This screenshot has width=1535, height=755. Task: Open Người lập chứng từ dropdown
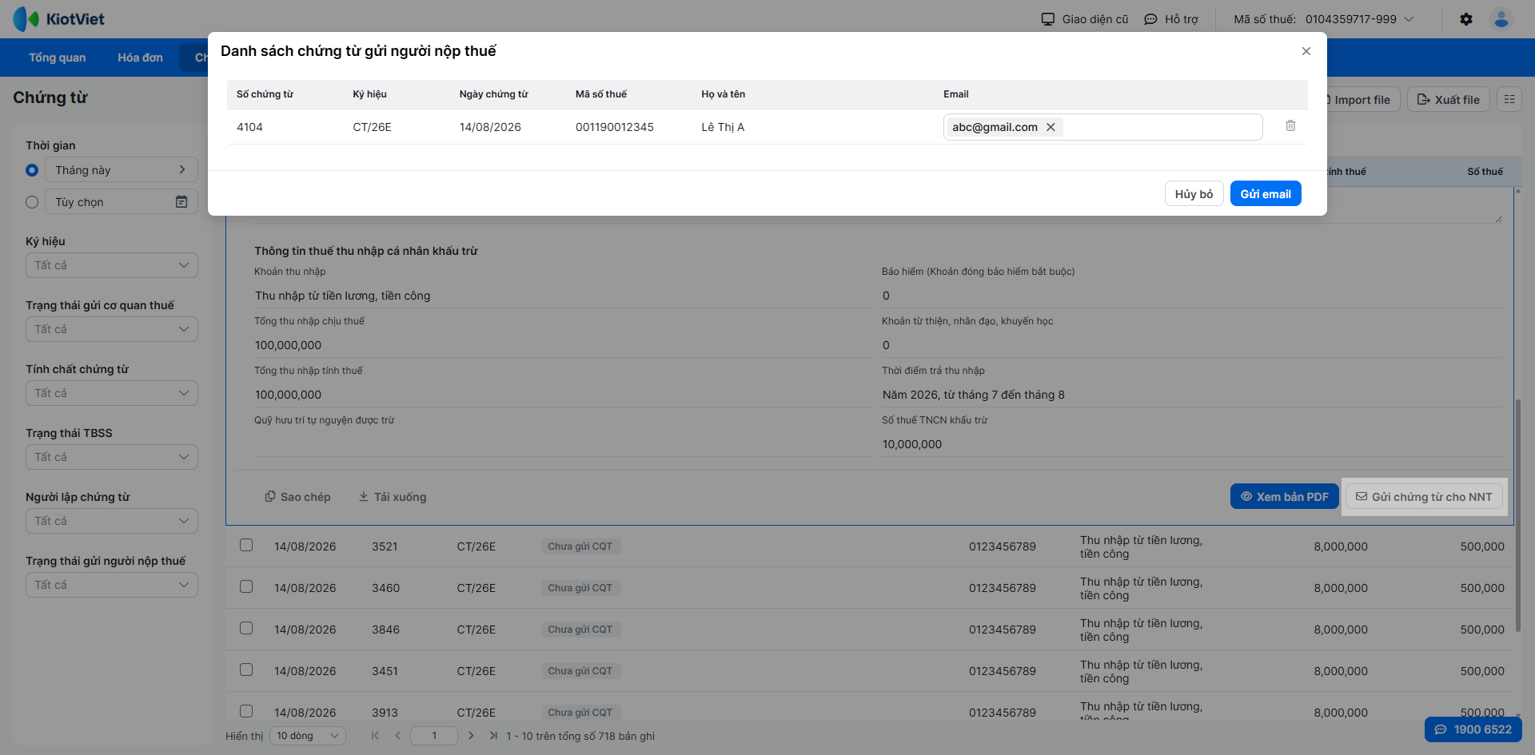click(x=112, y=521)
